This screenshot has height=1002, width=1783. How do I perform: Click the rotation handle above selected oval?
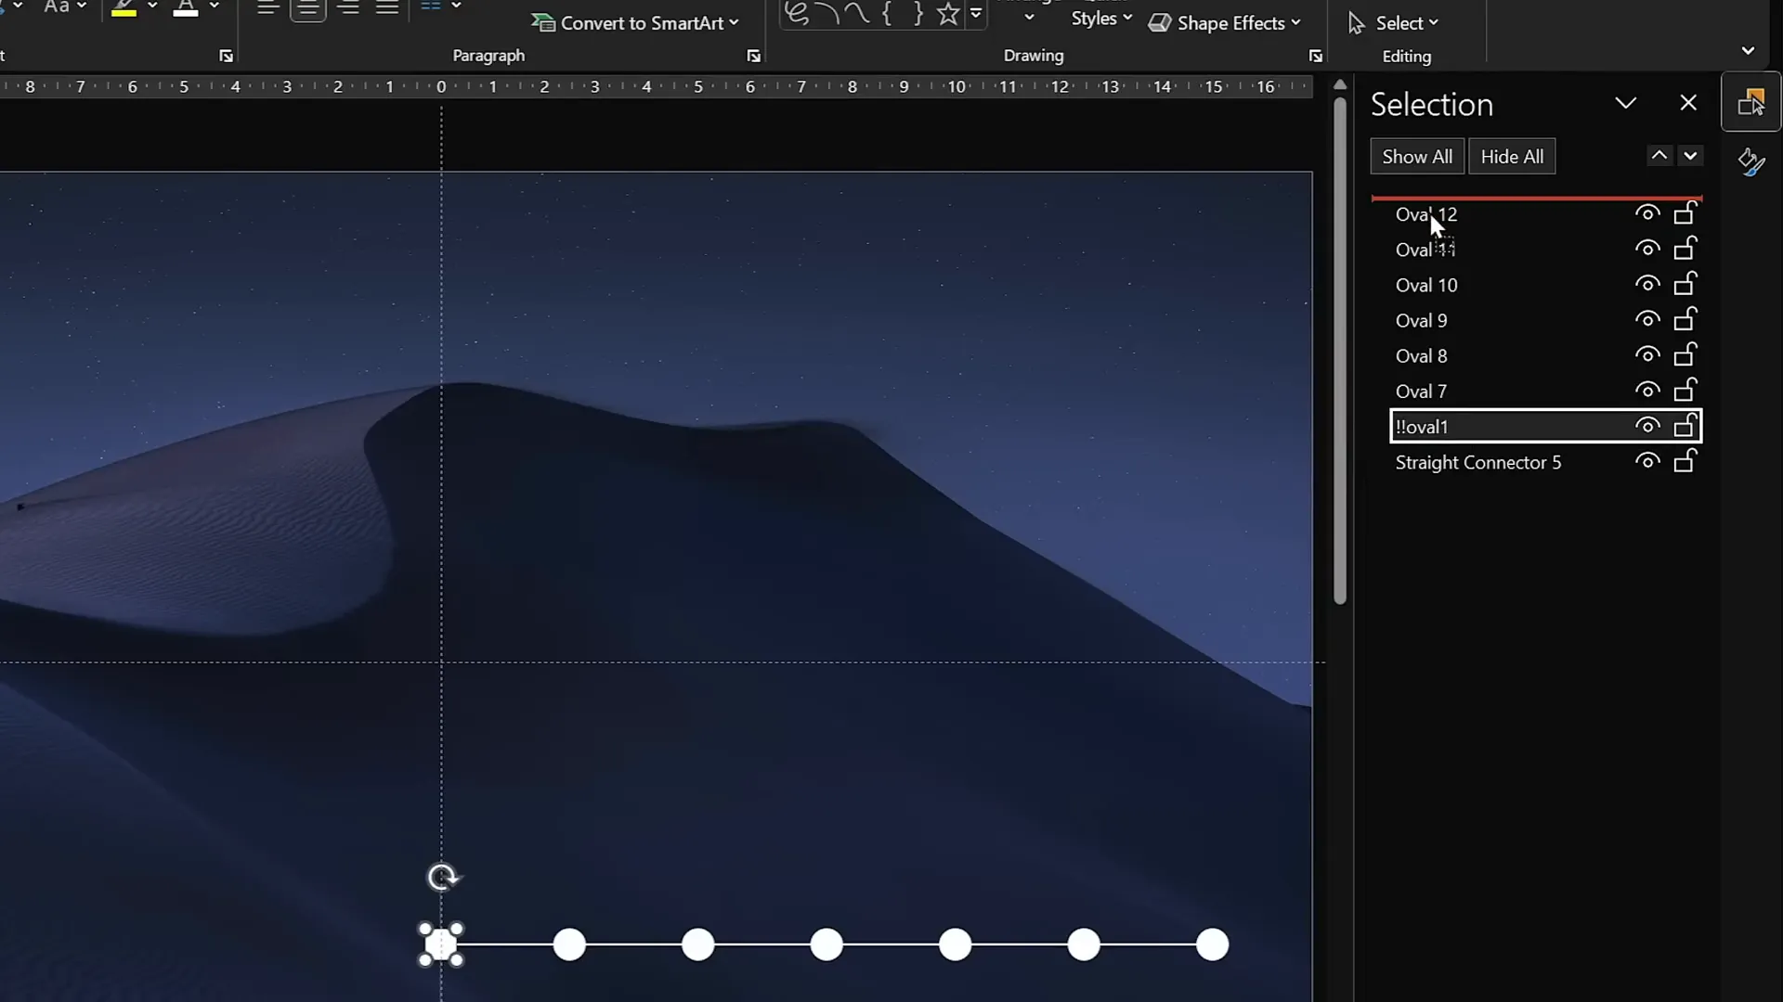click(442, 877)
